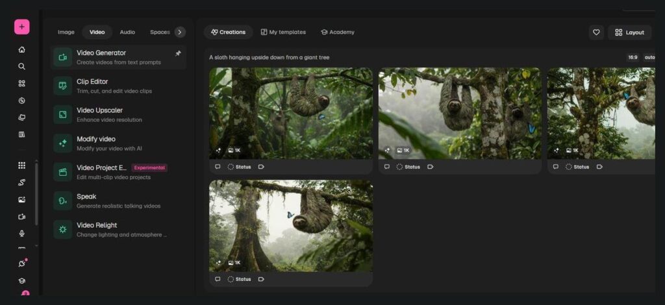Open the video camera sidebar icon
The height and width of the screenshot is (305, 665).
[x=21, y=217]
